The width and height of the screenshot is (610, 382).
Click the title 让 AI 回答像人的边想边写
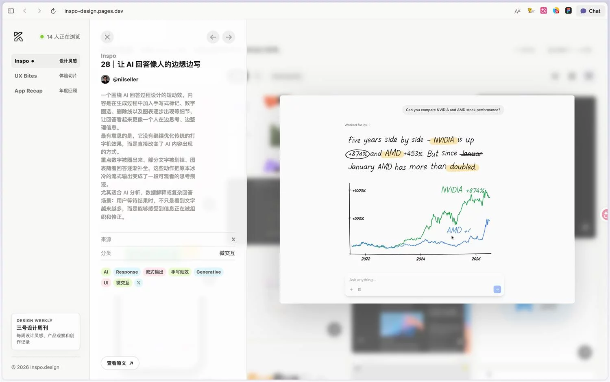[x=159, y=64]
